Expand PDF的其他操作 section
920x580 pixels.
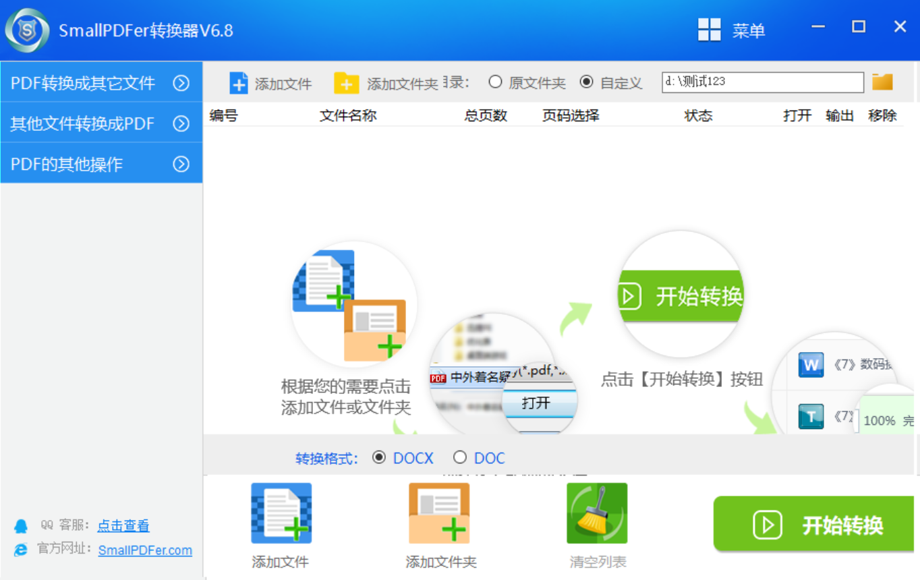tap(101, 164)
